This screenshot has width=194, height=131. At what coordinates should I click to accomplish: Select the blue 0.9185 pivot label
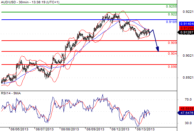[x=171, y=22]
